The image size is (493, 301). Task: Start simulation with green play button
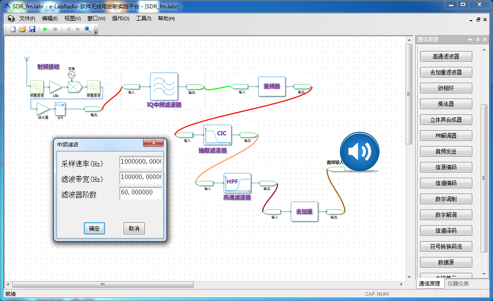[45, 29]
